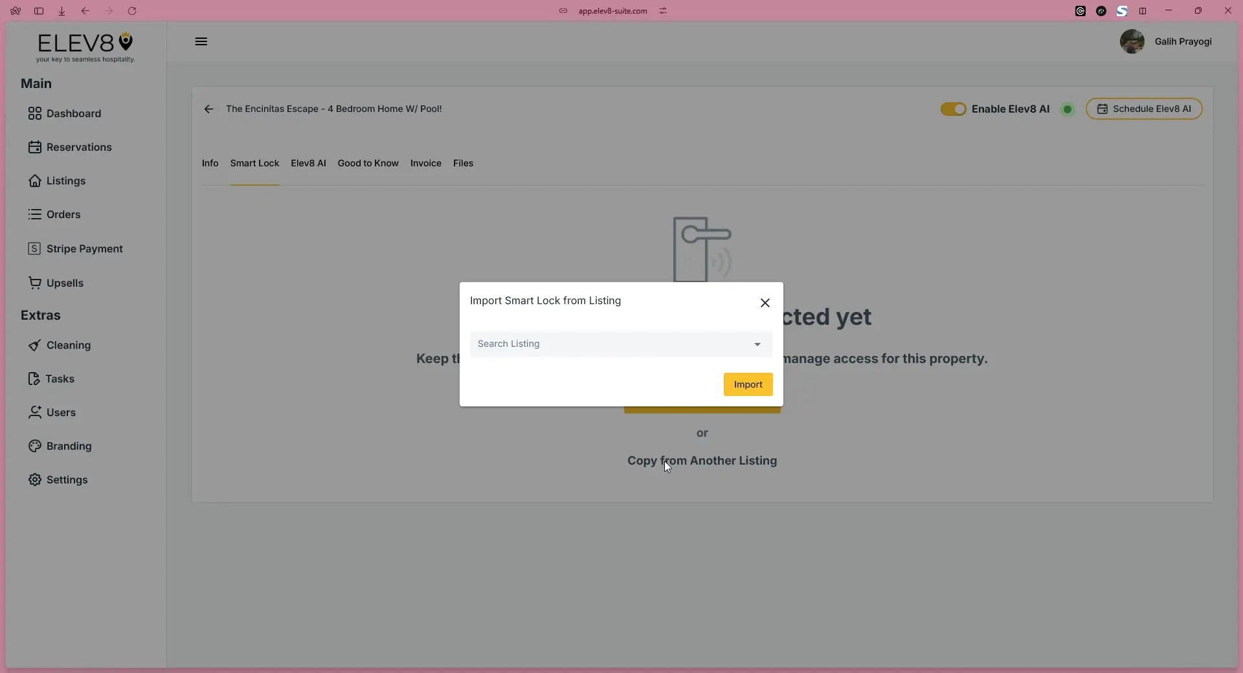1243x673 pixels.
Task: Switch to the Good to Know tab
Action: (368, 164)
